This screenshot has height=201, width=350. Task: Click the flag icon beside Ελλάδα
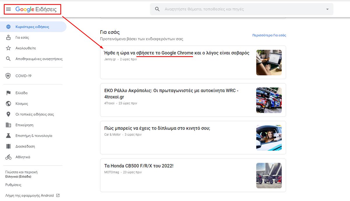coord(8,93)
